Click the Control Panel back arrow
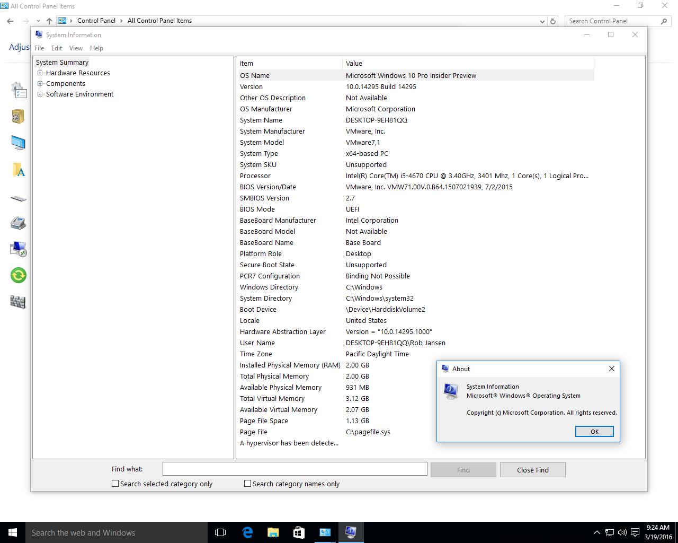This screenshot has width=678, height=543. point(10,21)
